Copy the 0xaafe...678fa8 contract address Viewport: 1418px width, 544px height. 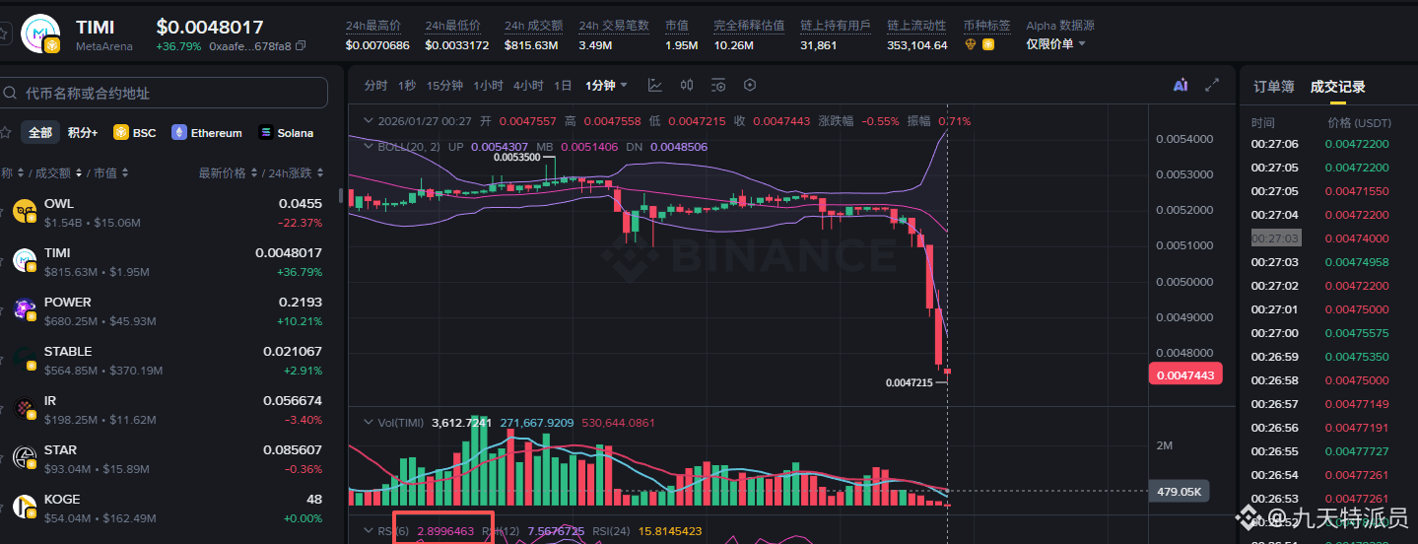coord(301,46)
